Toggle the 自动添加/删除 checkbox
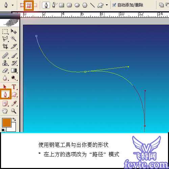This screenshot has width=169, height=169. [114, 5]
